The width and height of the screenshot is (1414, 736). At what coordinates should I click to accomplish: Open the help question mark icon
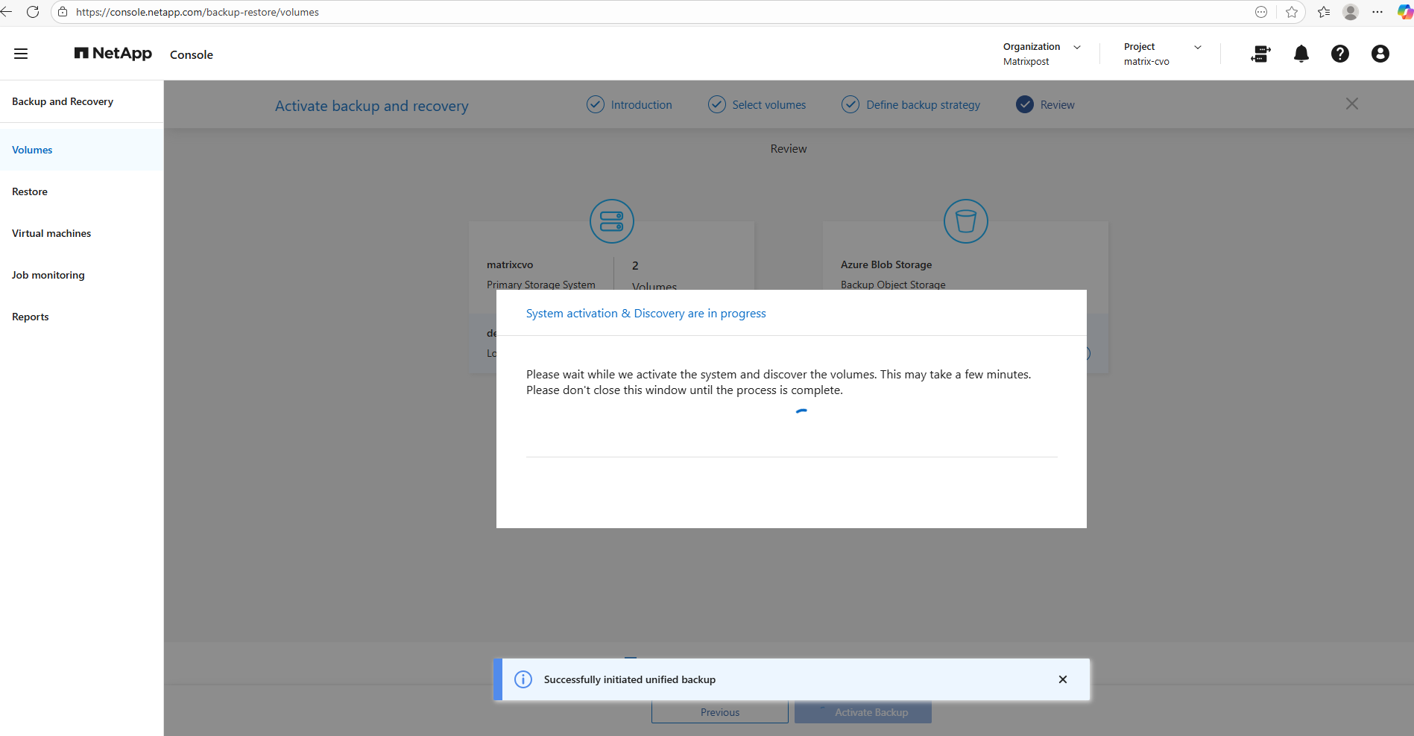pyautogui.click(x=1340, y=54)
